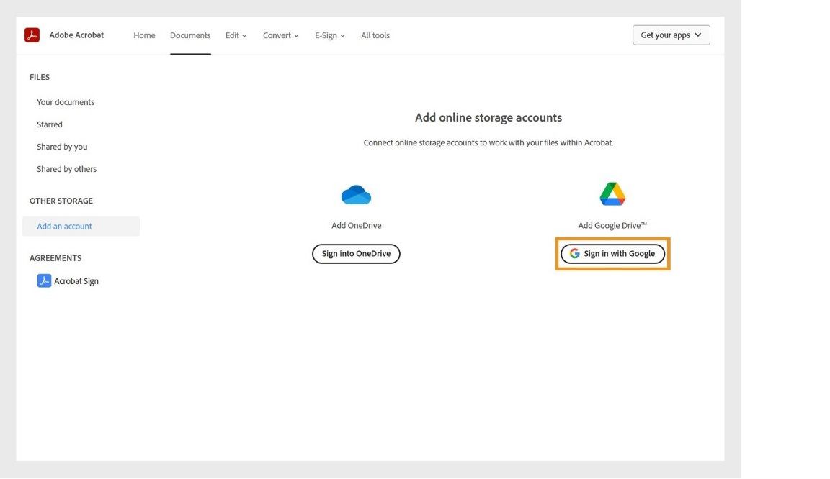Open Acrobat Sign under Agreements
The image size is (830, 479).
75,280
